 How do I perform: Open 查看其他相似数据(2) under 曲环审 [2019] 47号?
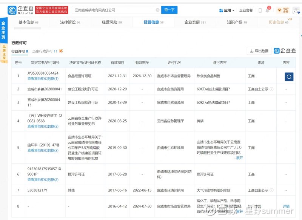coord(43,150)
